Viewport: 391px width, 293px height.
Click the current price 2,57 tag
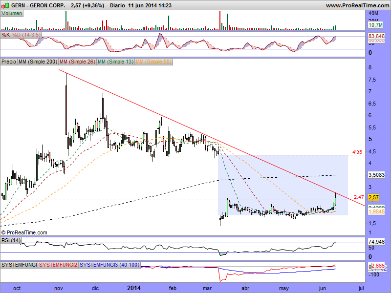tap(373, 197)
